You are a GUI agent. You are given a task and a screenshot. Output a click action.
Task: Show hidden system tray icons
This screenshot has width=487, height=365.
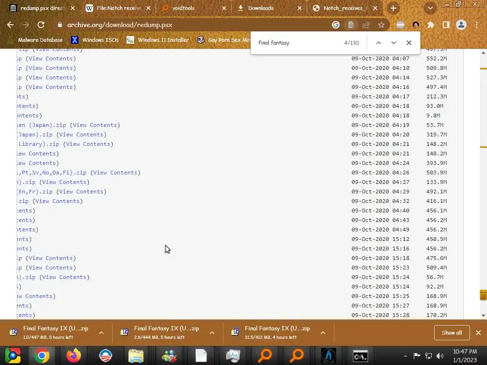coord(405,356)
